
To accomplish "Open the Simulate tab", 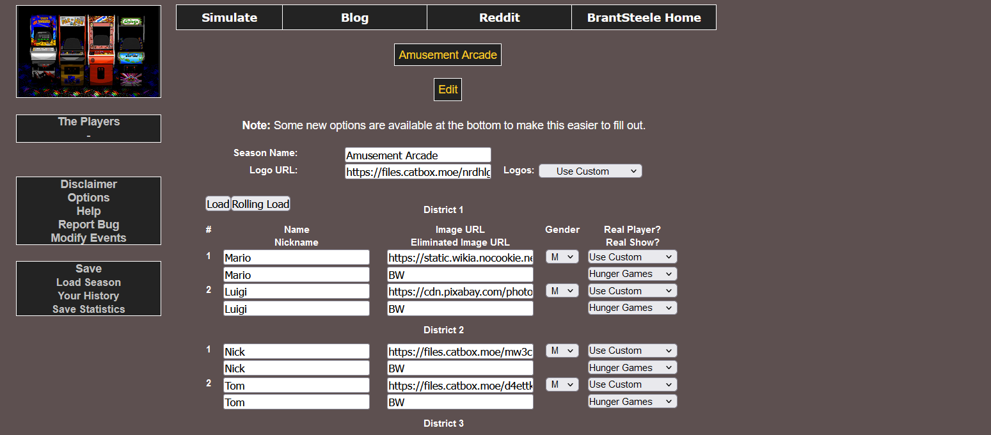I will pos(229,17).
